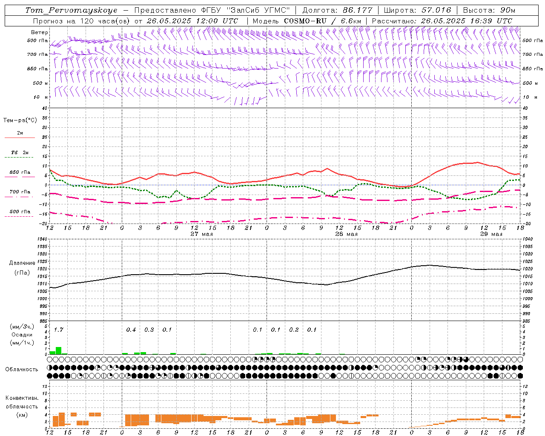Click the "Рассчитано: 26.05.2025 16:39 UTC" timestamp

click(x=442, y=21)
